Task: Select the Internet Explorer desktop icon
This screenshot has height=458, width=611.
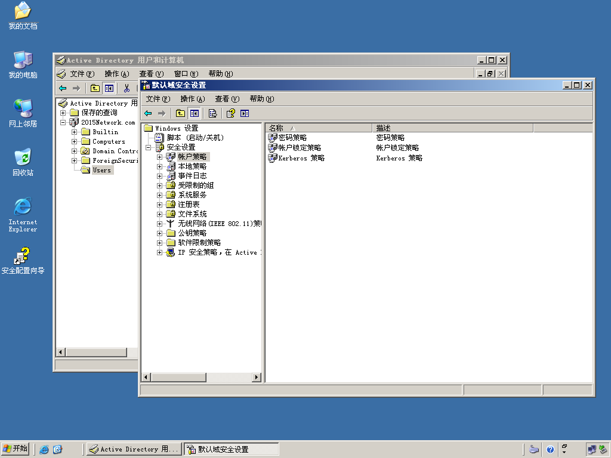Action: pos(23,215)
